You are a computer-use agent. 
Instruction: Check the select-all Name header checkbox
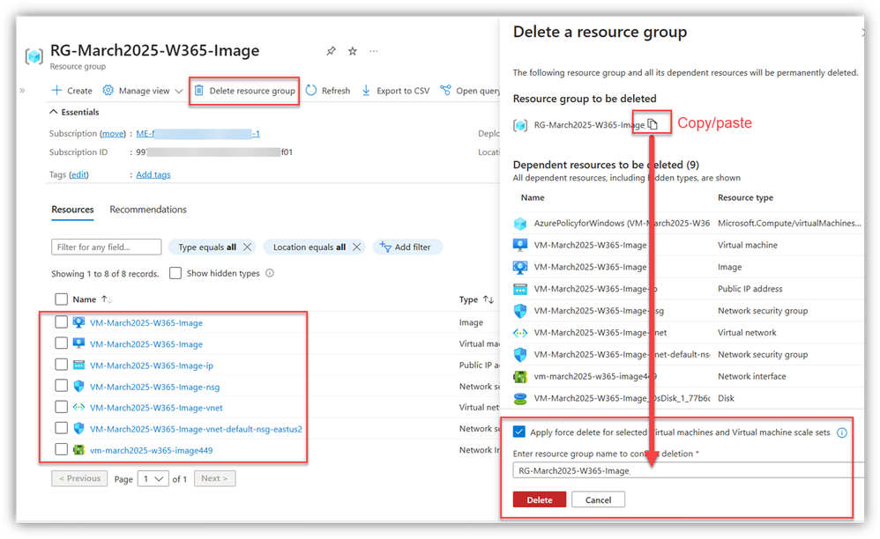(x=61, y=299)
